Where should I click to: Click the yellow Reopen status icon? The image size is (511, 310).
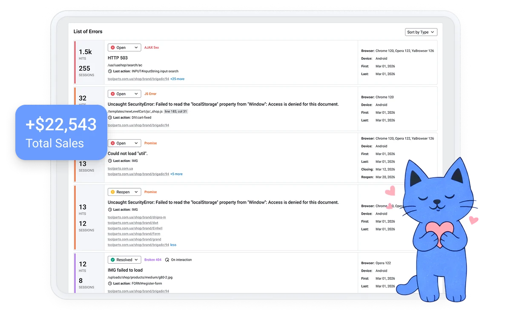112,192
